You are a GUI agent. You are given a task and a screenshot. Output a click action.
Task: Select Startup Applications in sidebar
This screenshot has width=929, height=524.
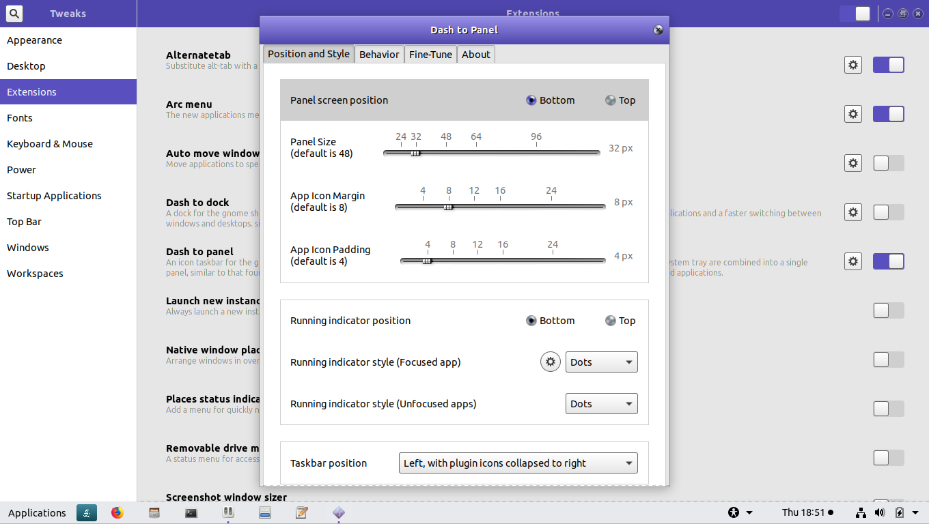click(68, 196)
